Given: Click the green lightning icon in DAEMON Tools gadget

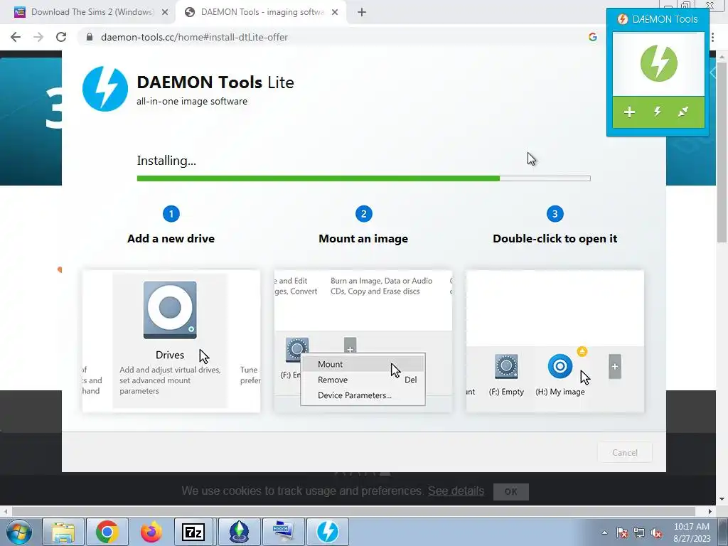Looking at the screenshot, I should 658,63.
